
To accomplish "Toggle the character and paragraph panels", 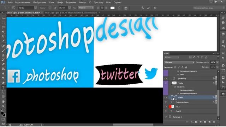I will coord(126,8).
